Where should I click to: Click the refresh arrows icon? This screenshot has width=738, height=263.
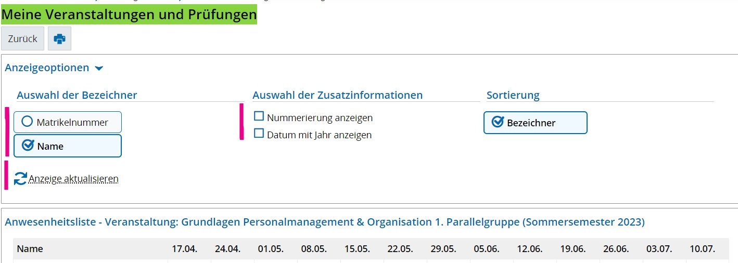point(20,179)
